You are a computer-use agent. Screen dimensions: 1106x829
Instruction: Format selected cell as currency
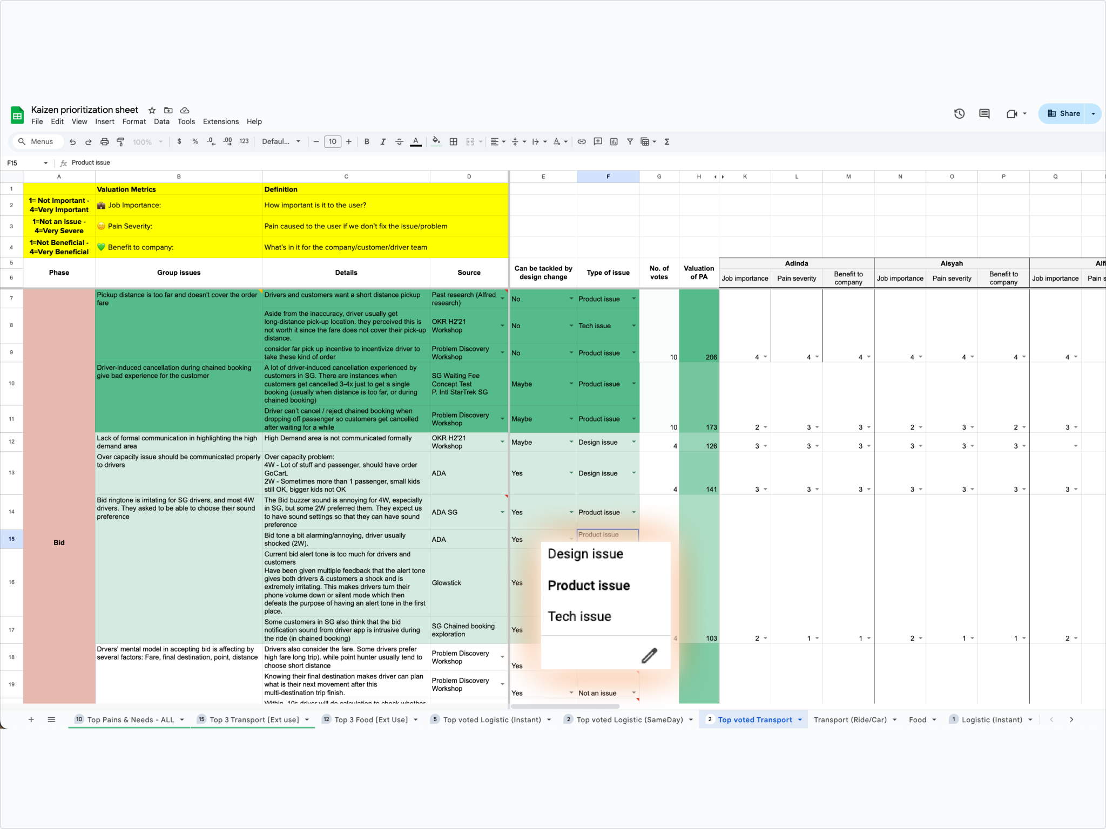pyautogui.click(x=180, y=141)
